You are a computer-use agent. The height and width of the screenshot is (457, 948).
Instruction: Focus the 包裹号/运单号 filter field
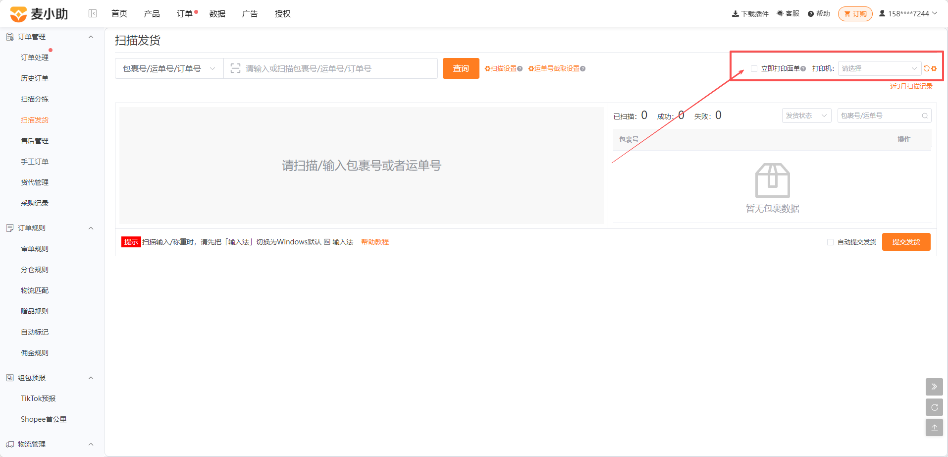[x=885, y=115]
